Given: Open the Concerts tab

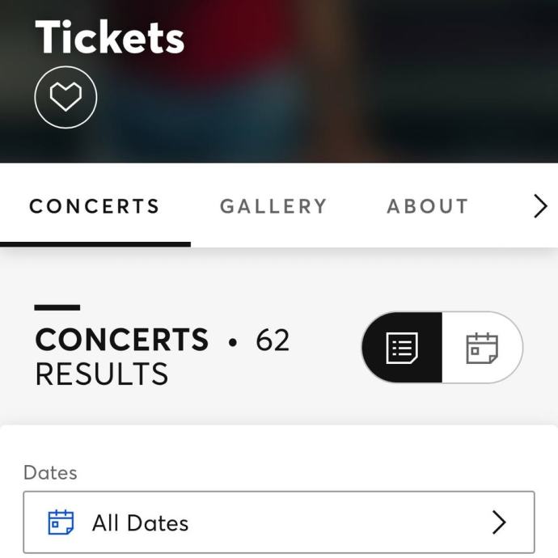Looking at the screenshot, I should (95, 206).
